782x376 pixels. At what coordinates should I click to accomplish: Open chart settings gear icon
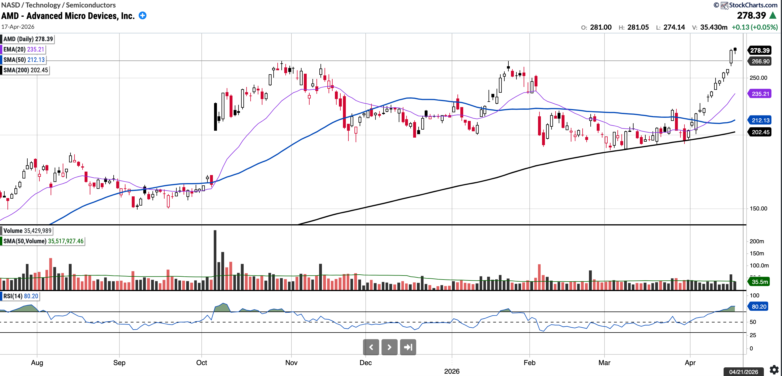[x=774, y=370]
